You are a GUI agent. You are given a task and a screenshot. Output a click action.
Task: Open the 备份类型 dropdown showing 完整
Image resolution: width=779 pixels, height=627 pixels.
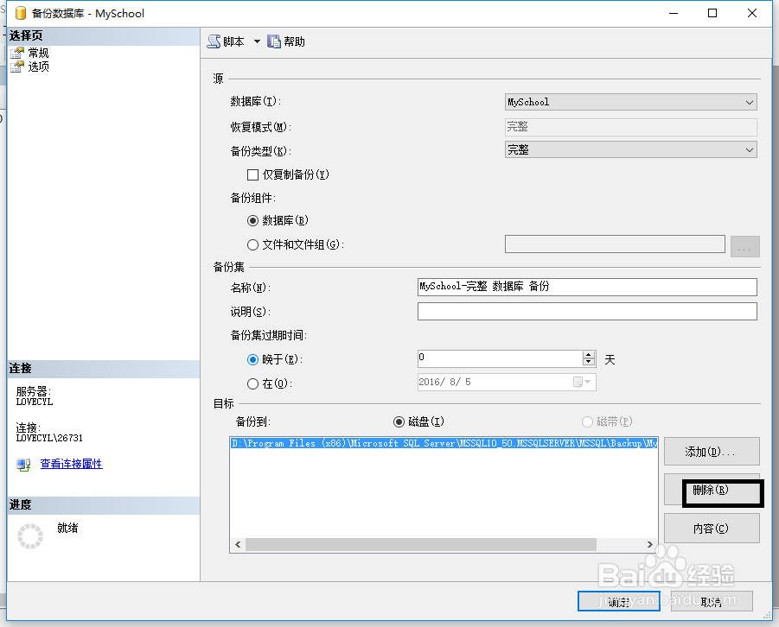[750, 149]
